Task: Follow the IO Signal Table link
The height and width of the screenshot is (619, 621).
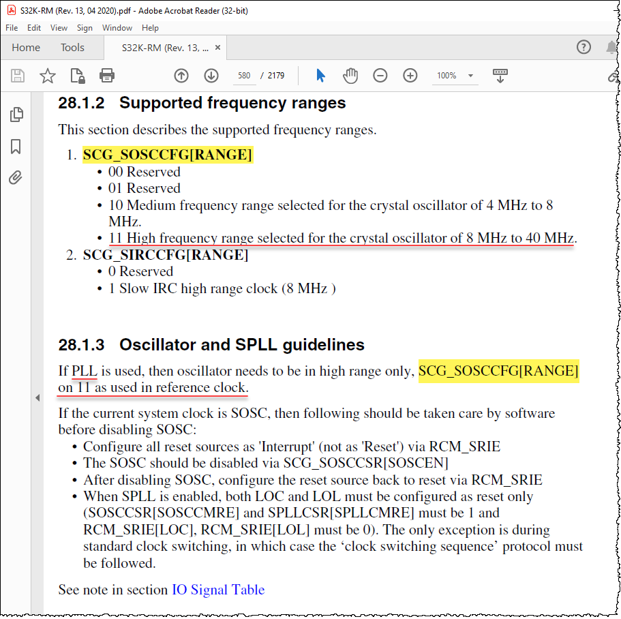Action: 218,590
